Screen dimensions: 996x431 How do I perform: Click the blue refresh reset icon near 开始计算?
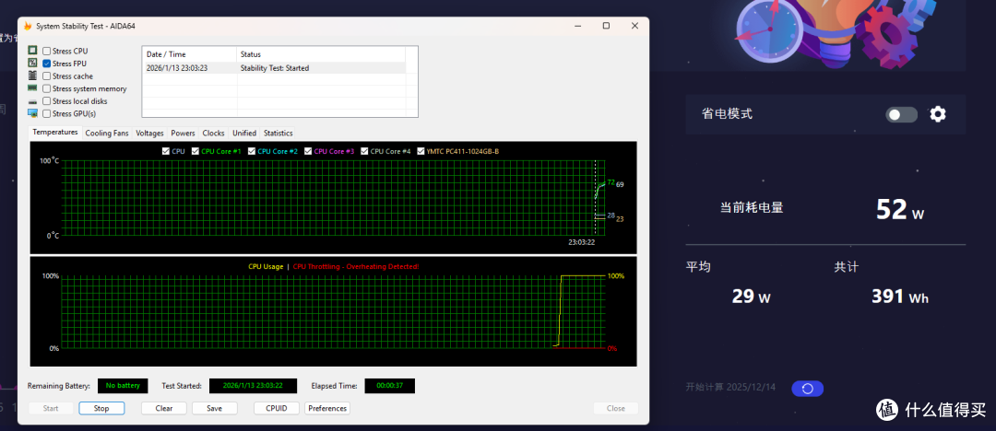807,389
